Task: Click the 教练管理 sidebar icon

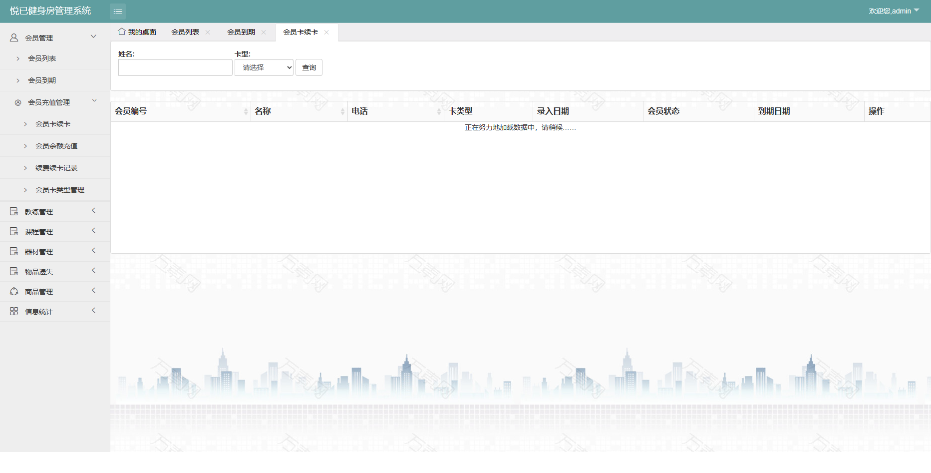Action: point(14,211)
